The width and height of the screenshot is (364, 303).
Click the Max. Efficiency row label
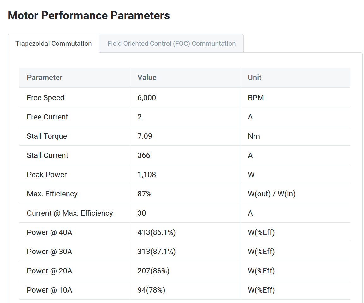(52, 194)
